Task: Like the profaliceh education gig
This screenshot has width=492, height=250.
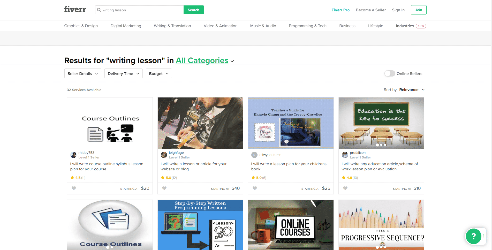Action: tap(345, 188)
